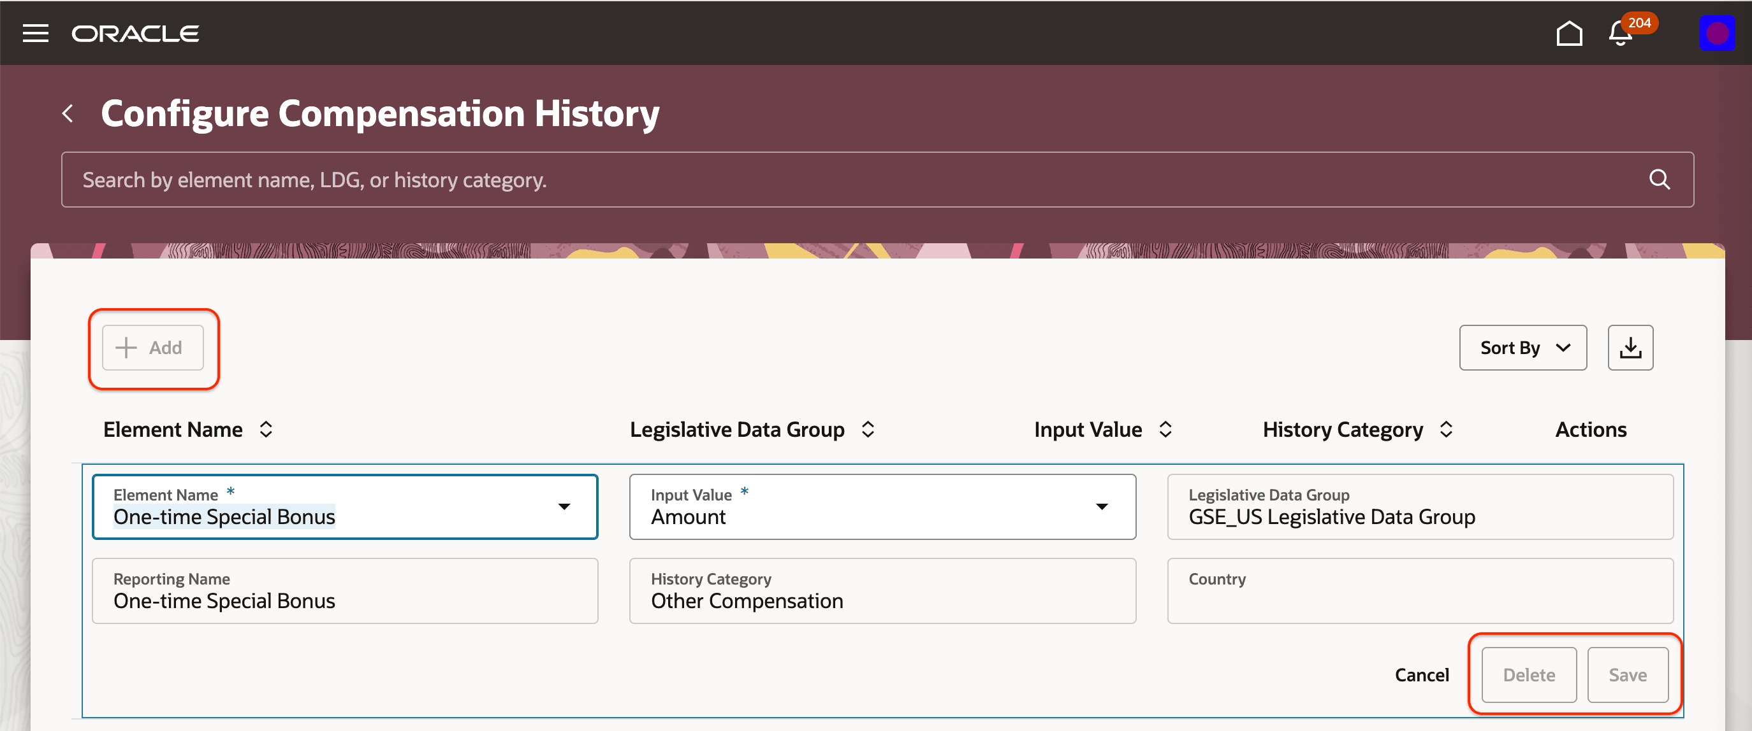Open the Sort By dropdown
The height and width of the screenshot is (731, 1752).
(1522, 347)
